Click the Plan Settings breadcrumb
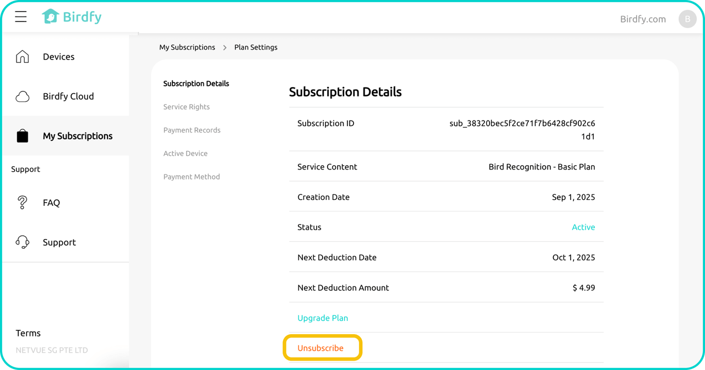 point(256,47)
